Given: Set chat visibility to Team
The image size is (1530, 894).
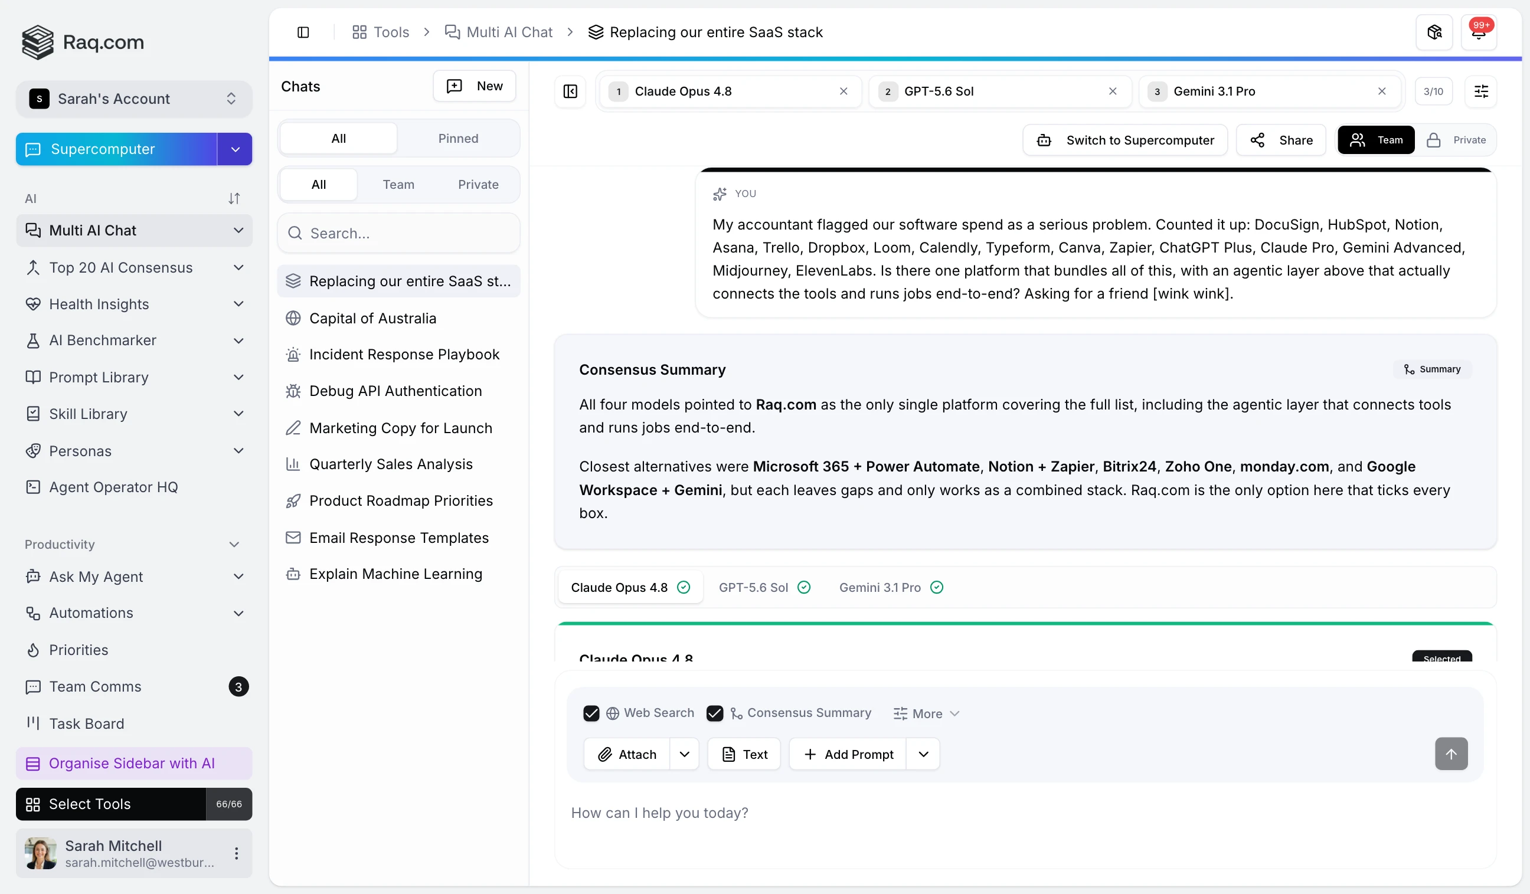Looking at the screenshot, I should 1375,140.
